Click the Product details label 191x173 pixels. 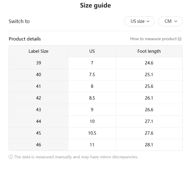25,39
